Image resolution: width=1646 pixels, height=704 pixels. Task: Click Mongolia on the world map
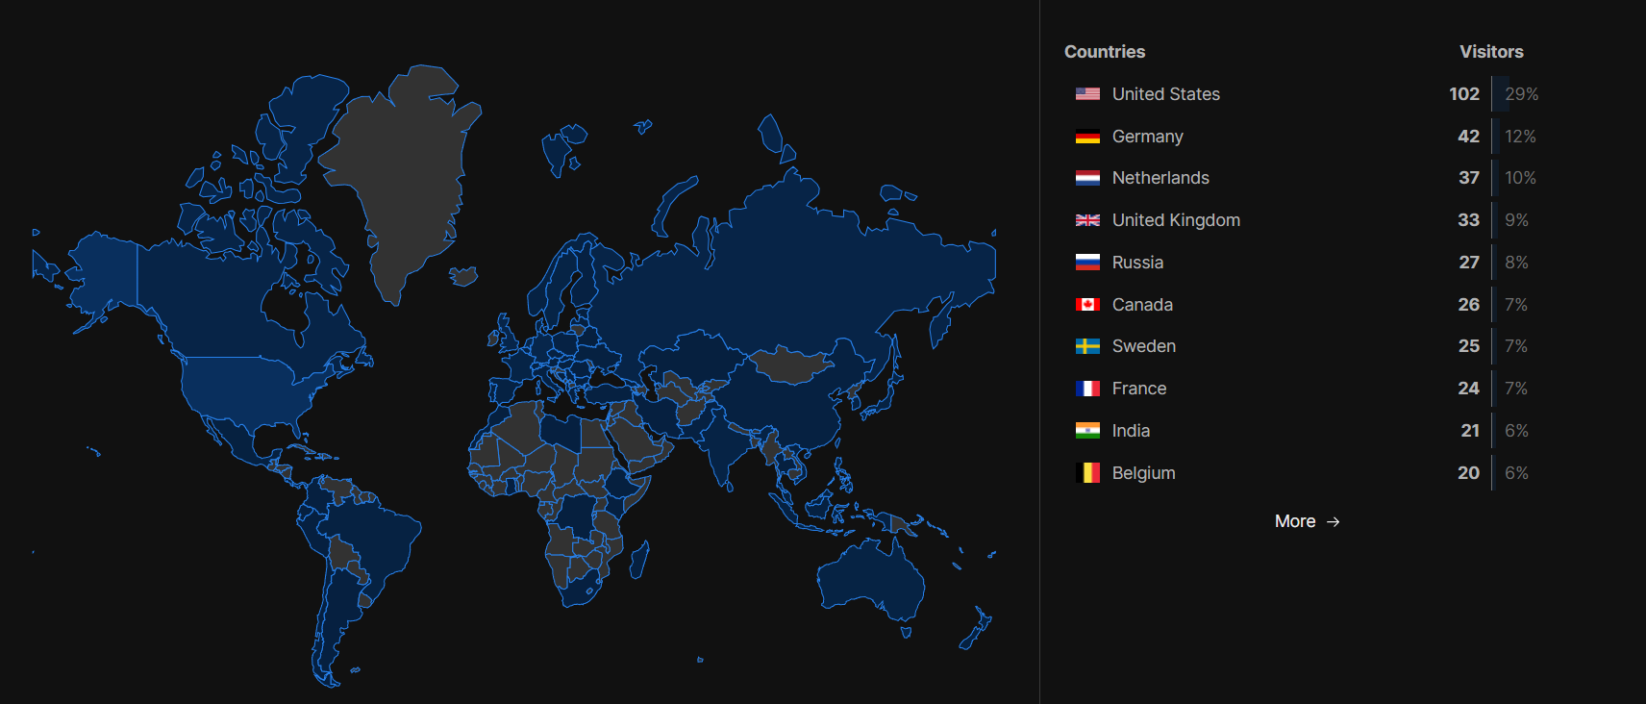pyautogui.click(x=790, y=365)
